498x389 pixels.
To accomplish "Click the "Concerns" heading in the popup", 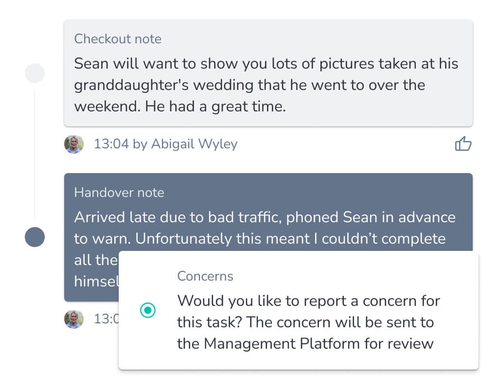I will [205, 276].
